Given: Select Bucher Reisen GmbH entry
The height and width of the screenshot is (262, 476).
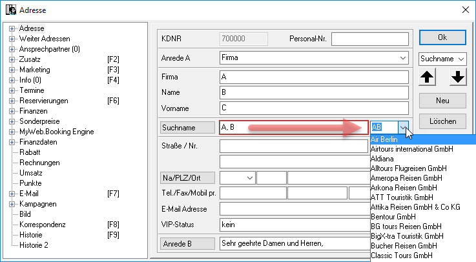Looking at the screenshot, I should click(423, 246).
